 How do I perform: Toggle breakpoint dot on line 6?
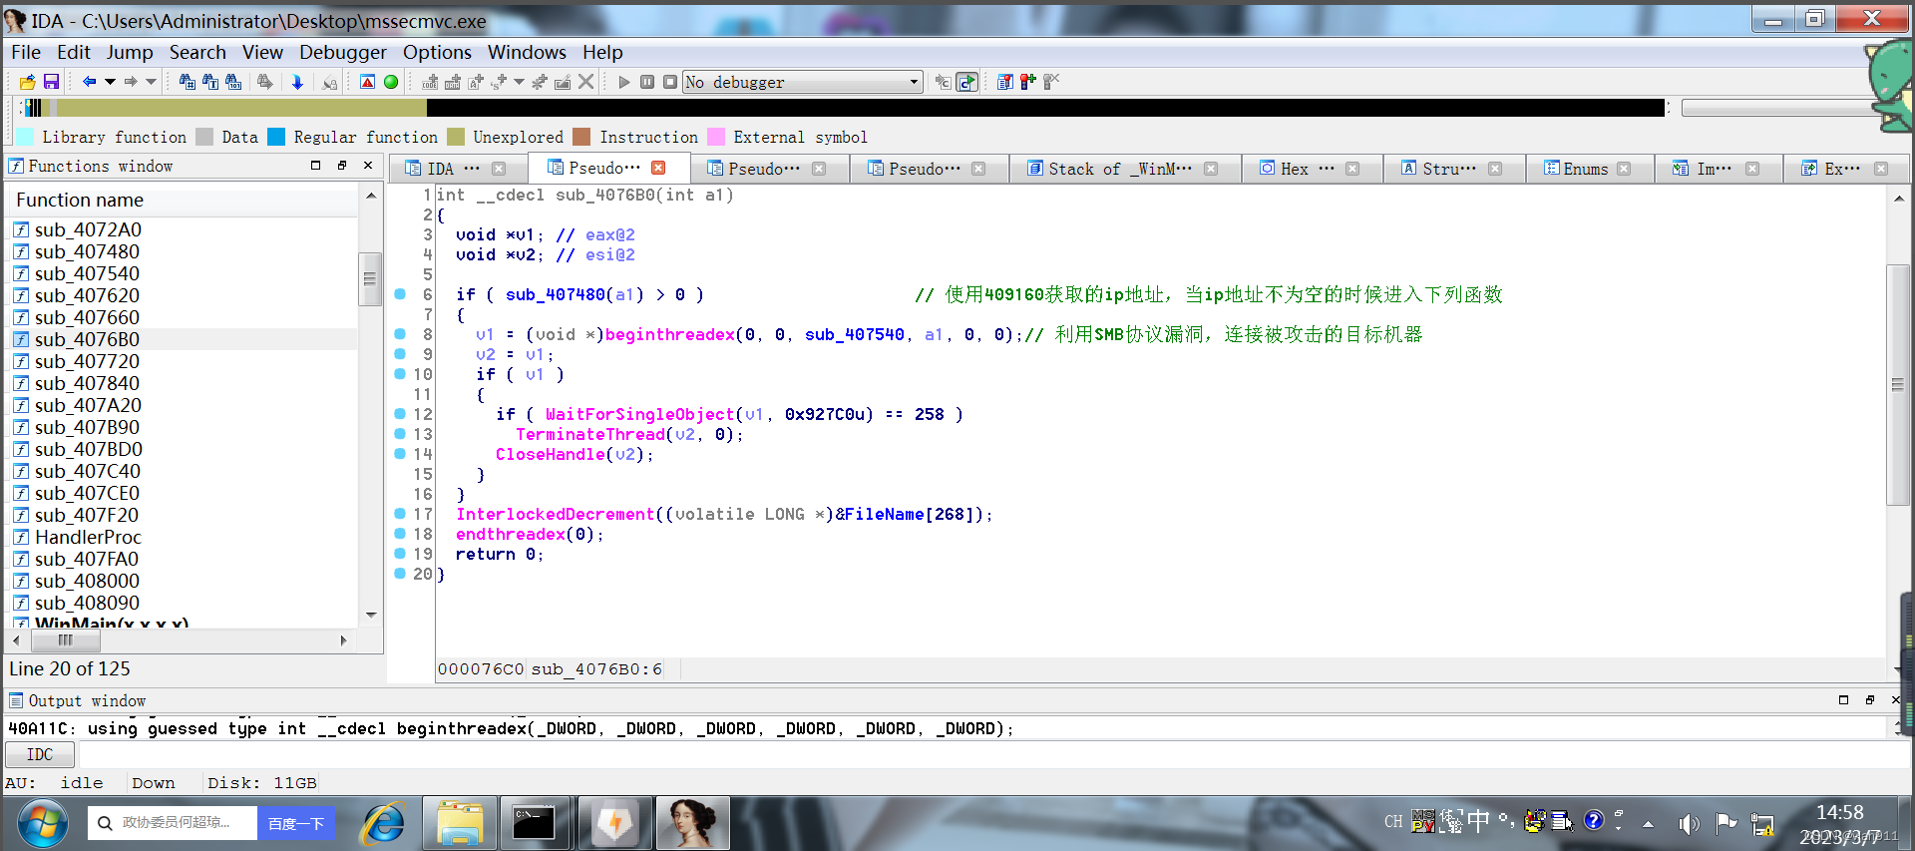point(400,293)
